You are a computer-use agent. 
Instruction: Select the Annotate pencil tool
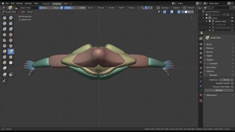[x=4, y=81]
